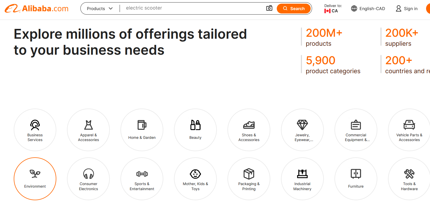Open the Industrial Machinery category
The height and width of the screenshot is (205, 430).
[302, 179]
